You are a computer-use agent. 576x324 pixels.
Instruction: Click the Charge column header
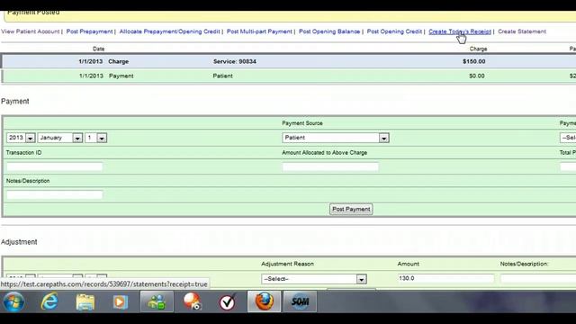(x=478, y=49)
